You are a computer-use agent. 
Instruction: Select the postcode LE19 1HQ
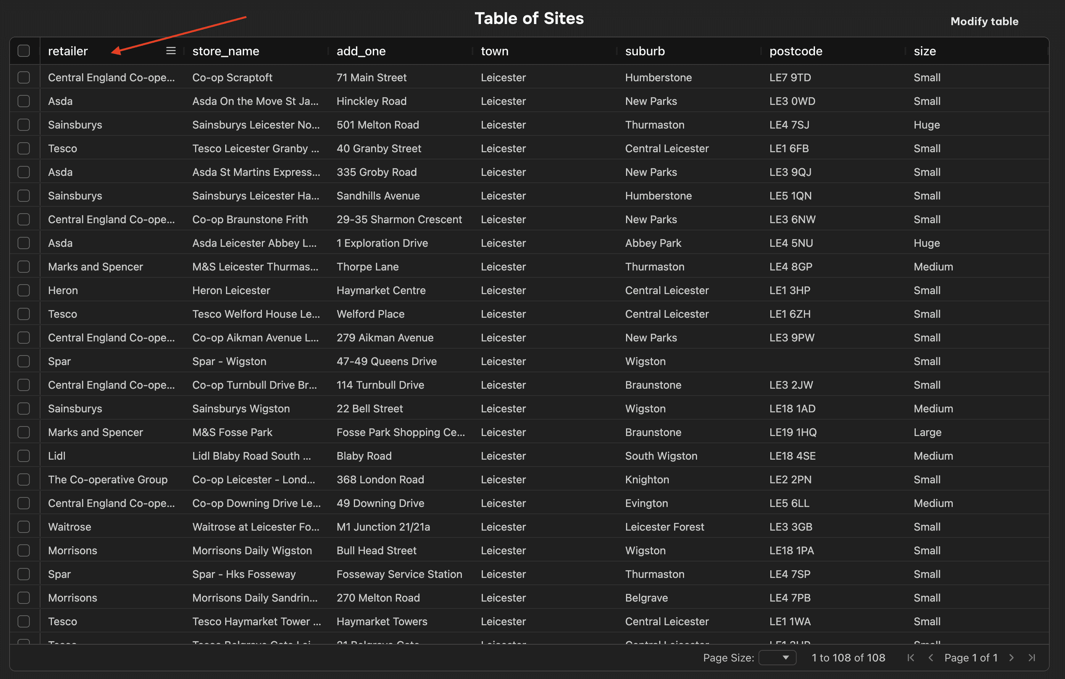792,432
